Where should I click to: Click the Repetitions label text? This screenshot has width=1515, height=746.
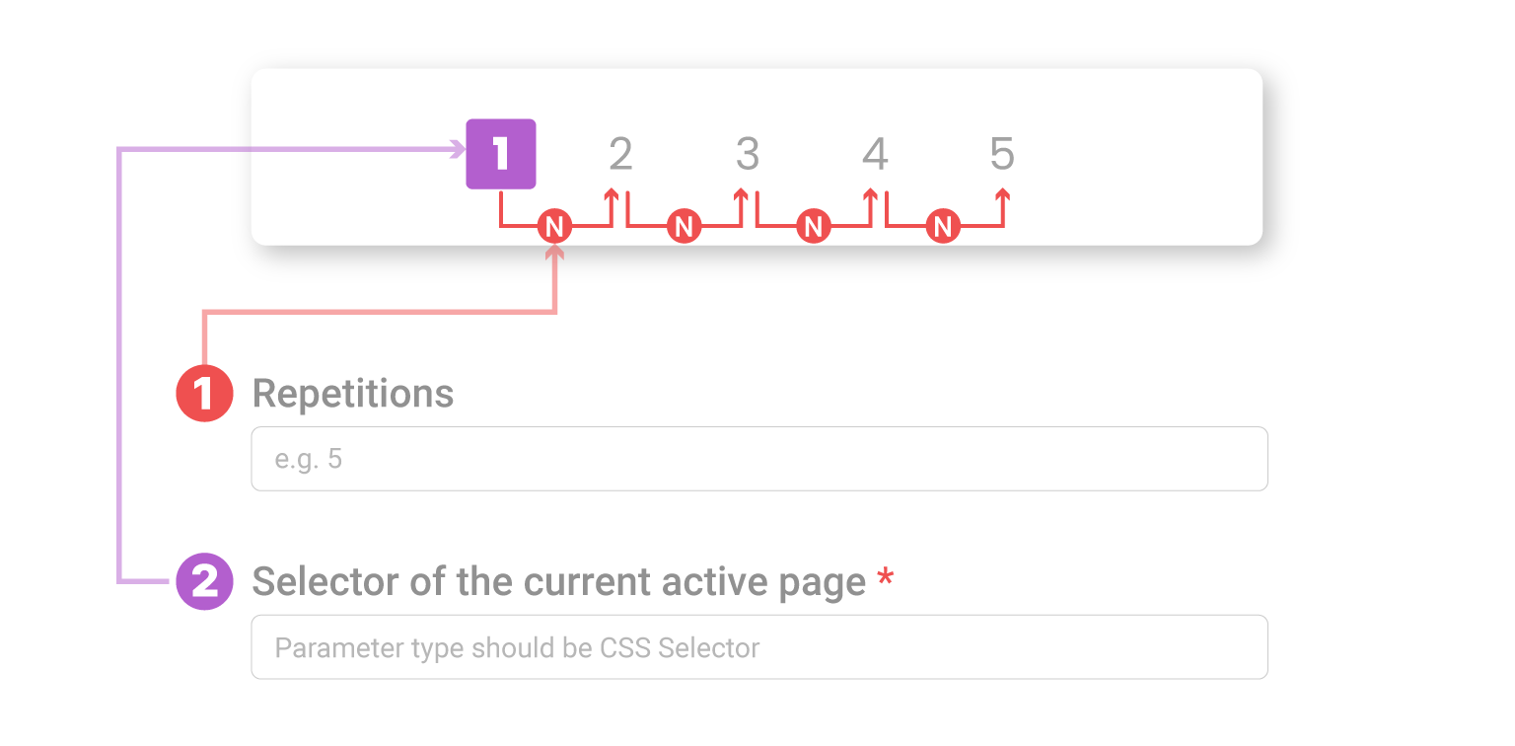(x=353, y=394)
